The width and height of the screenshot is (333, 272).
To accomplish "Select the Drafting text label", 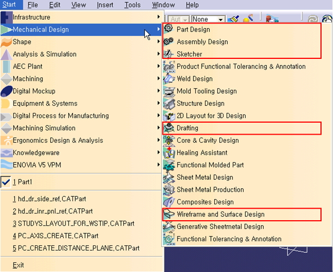I will pyautogui.click(x=187, y=128).
